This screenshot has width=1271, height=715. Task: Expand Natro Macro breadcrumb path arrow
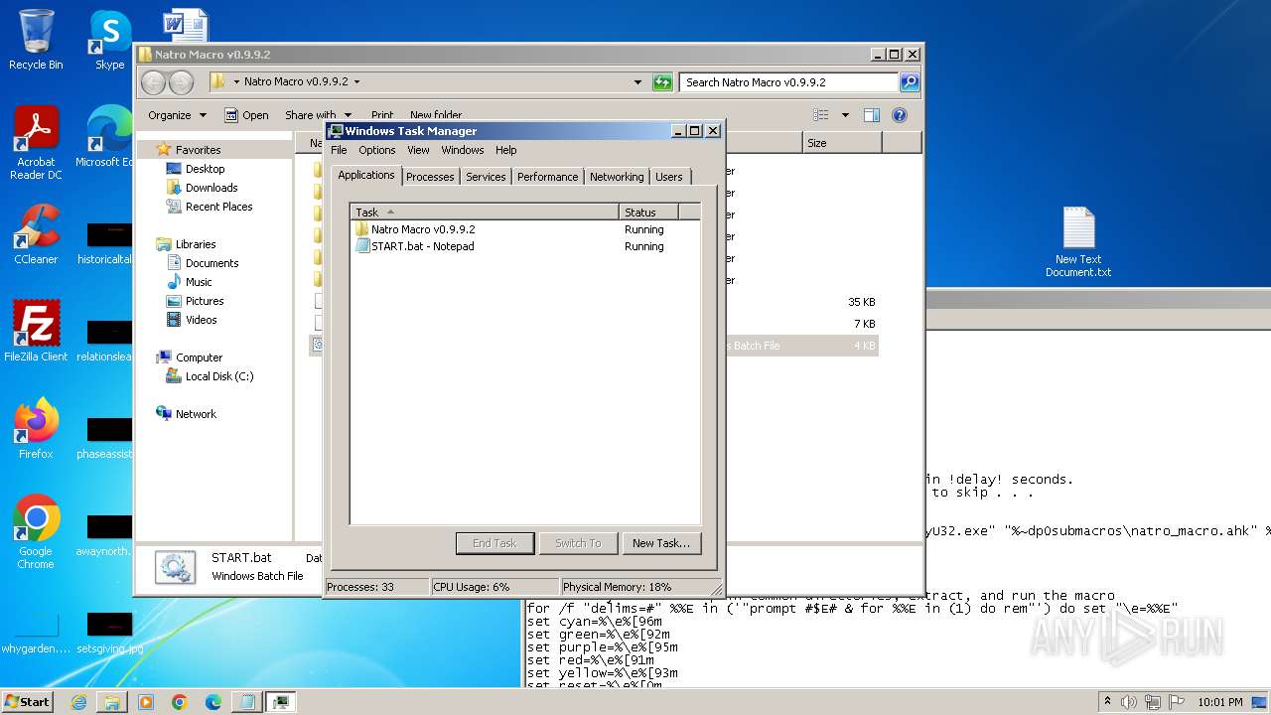coord(356,82)
